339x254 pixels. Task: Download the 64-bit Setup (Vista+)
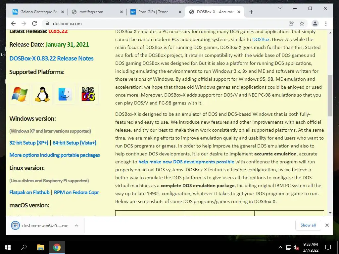click(x=74, y=143)
